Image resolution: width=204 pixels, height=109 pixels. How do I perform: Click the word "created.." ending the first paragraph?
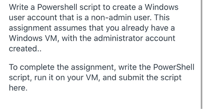[x=25, y=49]
